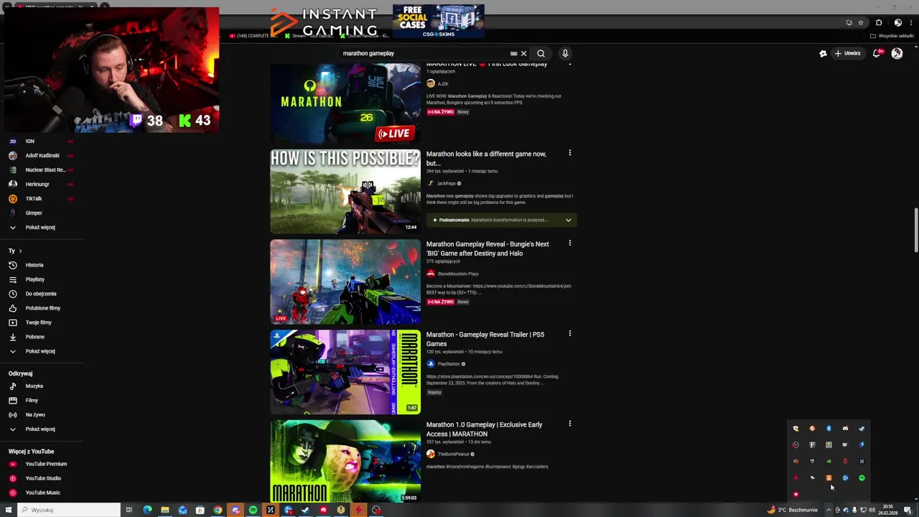
Task: Go to the jackfrags channel
Action: click(x=447, y=183)
